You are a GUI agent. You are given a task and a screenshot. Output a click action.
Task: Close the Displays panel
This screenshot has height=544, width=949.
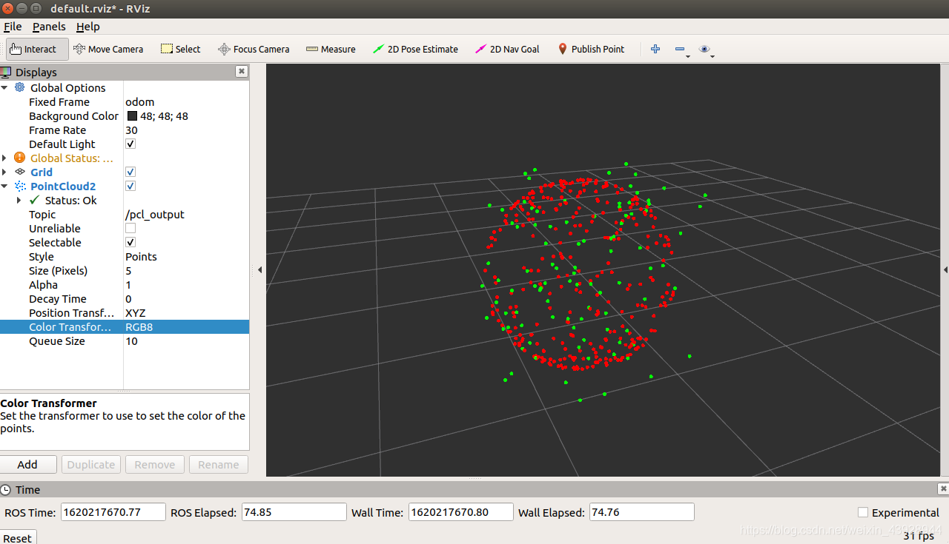click(242, 71)
